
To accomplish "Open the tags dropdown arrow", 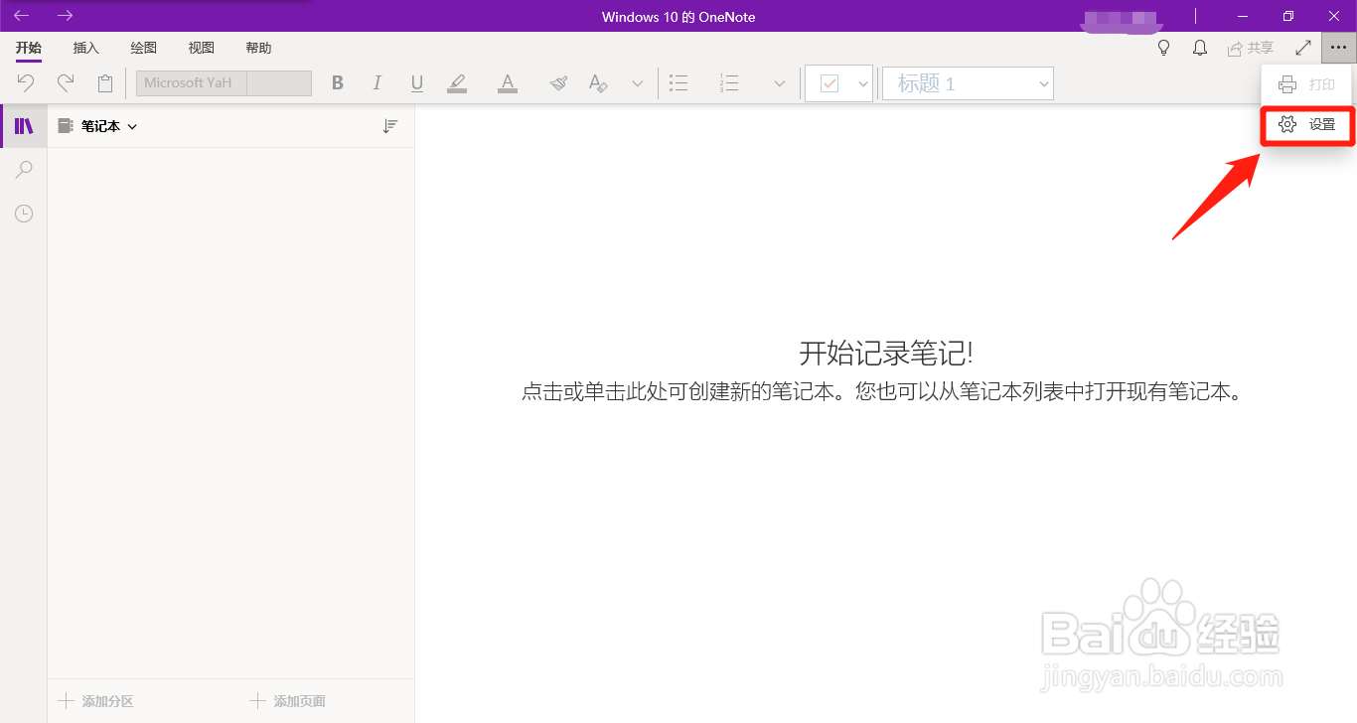I will (x=862, y=84).
